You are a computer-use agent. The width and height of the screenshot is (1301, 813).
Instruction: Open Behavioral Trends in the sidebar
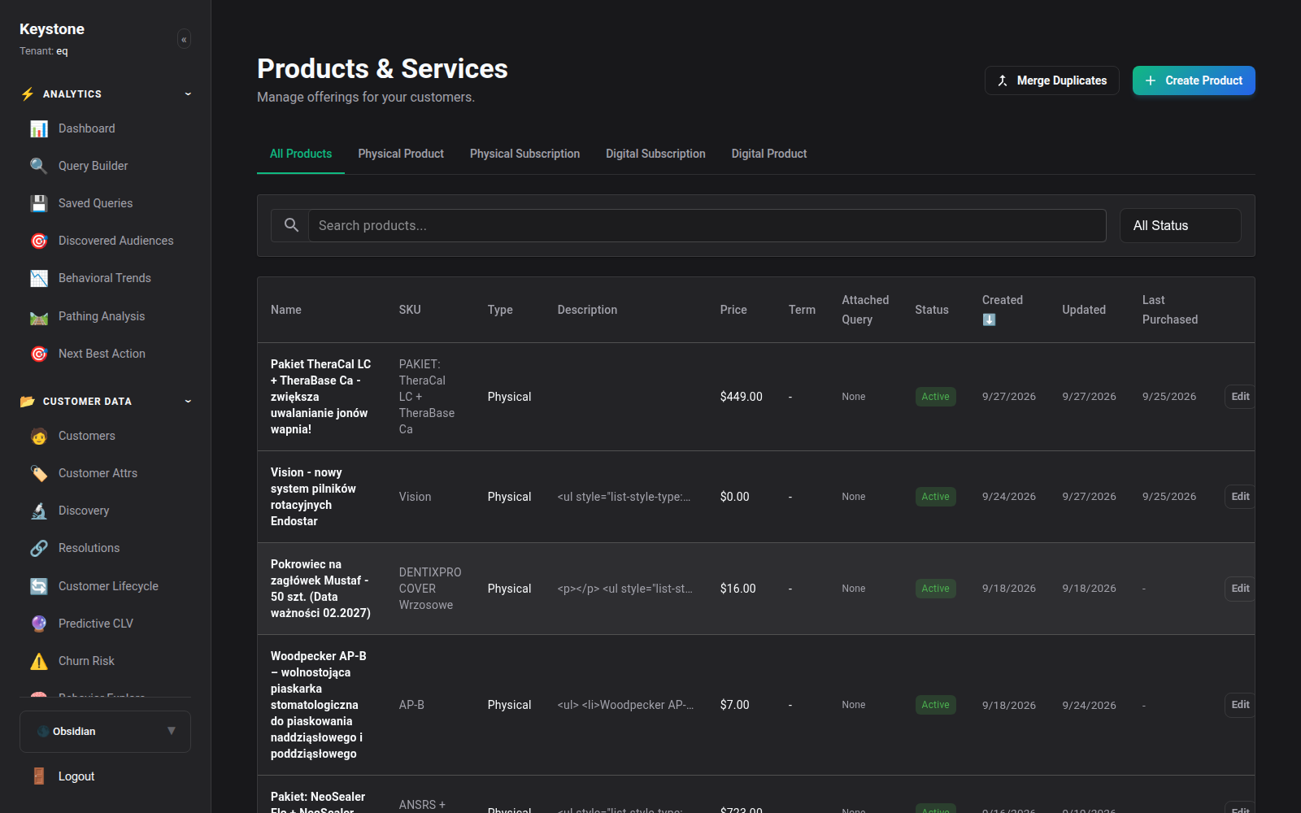point(106,278)
